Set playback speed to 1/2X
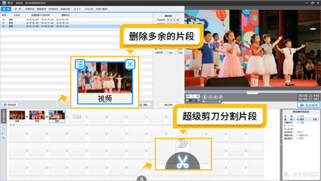Image resolution: width=321 pixels, height=181 pixels. [188, 96]
